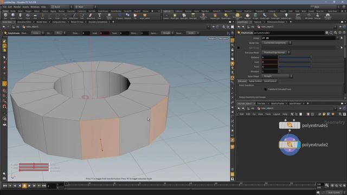
Task: Select the Null shelf tool
Action: coord(42,16)
